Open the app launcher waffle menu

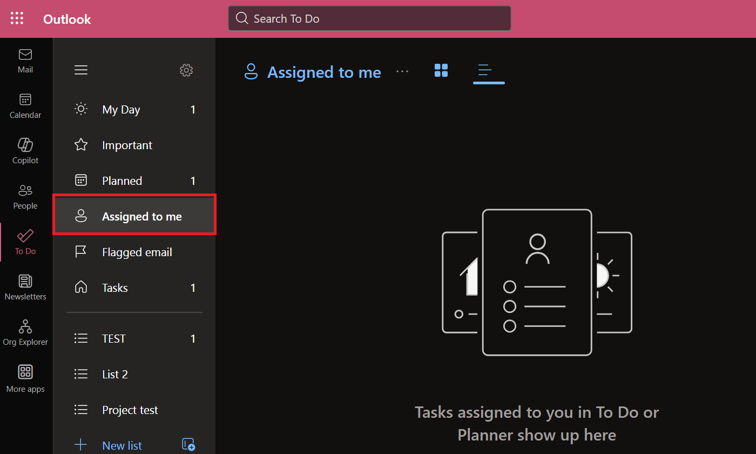click(x=17, y=18)
